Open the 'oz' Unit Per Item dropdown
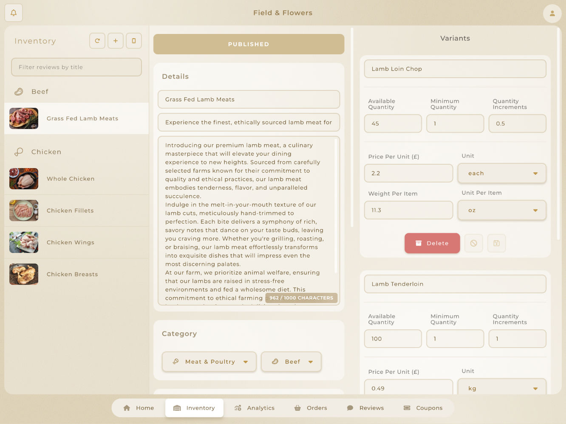Viewport: 566px width, 424px height. tap(502, 210)
